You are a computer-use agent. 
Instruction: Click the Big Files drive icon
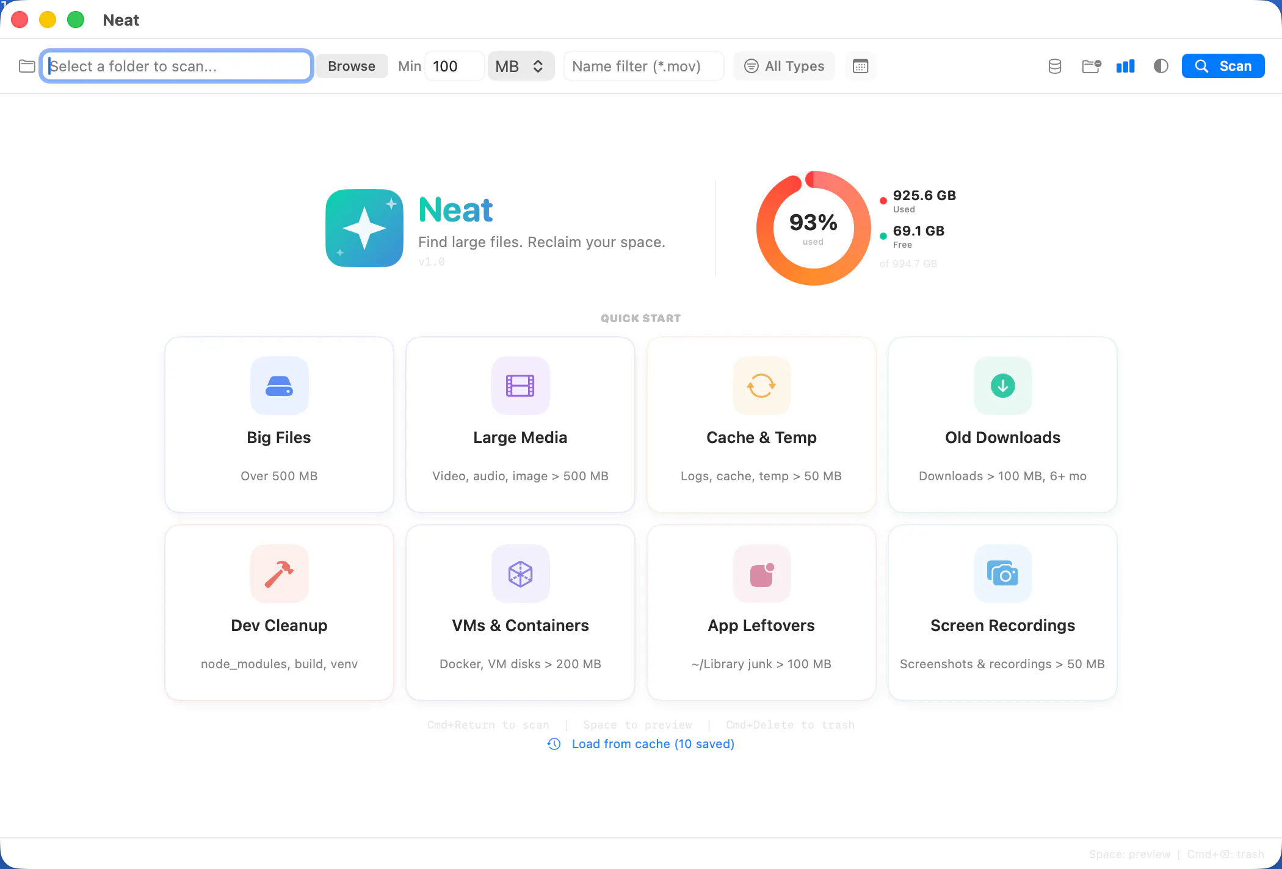tap(279, 386)
